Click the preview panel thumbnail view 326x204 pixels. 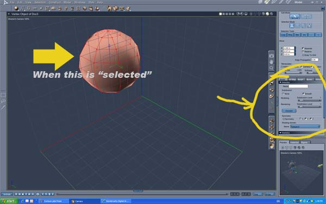pyautogui.click(x=301, y=173)
